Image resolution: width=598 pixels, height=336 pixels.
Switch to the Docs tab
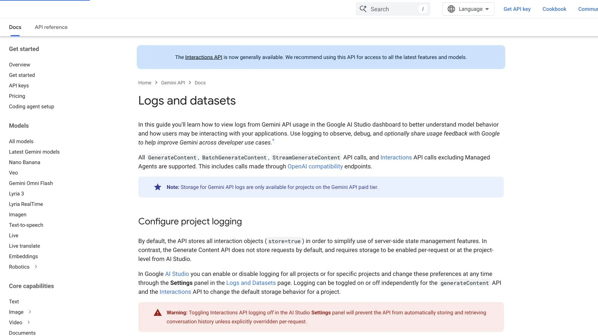[15, 27]
